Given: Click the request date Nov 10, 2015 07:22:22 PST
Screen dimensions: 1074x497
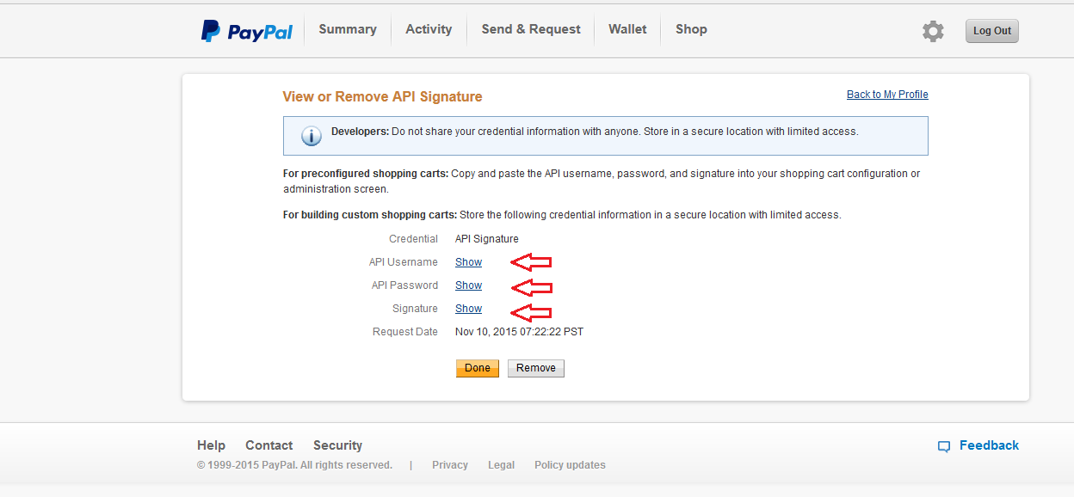Looking at the screenshot, I should tap(519, 332).
